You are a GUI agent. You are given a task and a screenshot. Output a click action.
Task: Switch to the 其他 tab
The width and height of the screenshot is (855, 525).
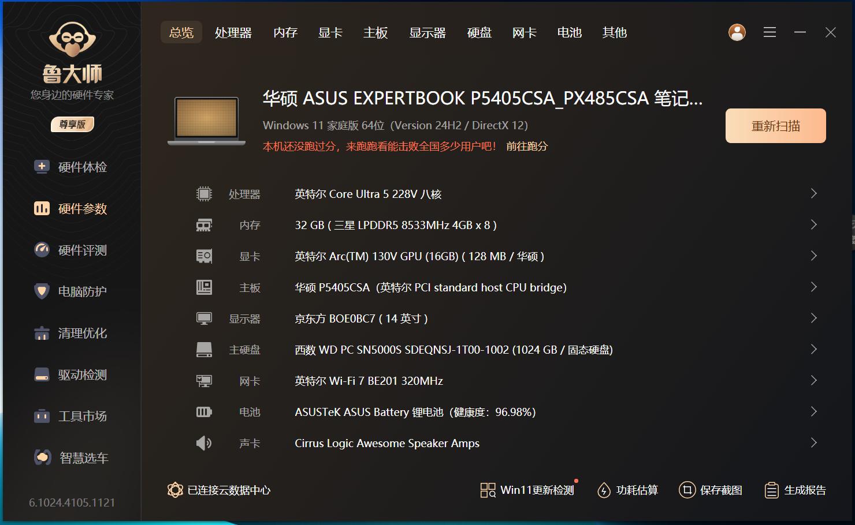[x=615, y=33]
